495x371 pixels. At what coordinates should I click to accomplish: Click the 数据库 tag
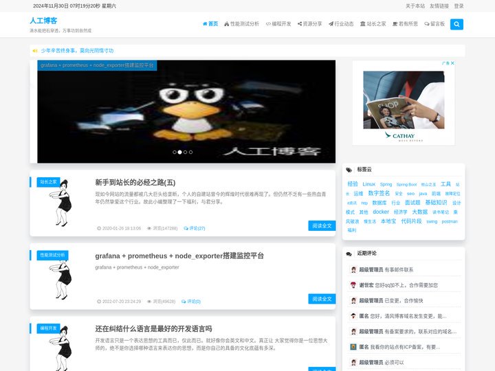coord(379,203)
